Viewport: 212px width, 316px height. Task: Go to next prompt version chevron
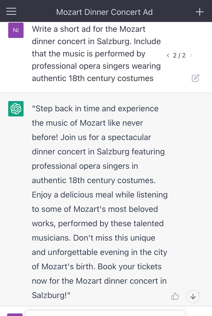(191, 55)
